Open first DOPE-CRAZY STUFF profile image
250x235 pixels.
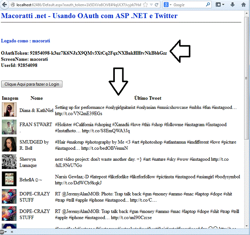pos(9,196)
